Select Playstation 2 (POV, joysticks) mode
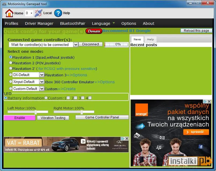 11,63
